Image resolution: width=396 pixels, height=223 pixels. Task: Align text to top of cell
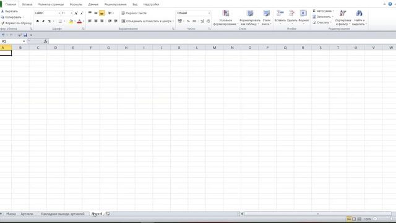pyautogui.click(x=90, y=13)
